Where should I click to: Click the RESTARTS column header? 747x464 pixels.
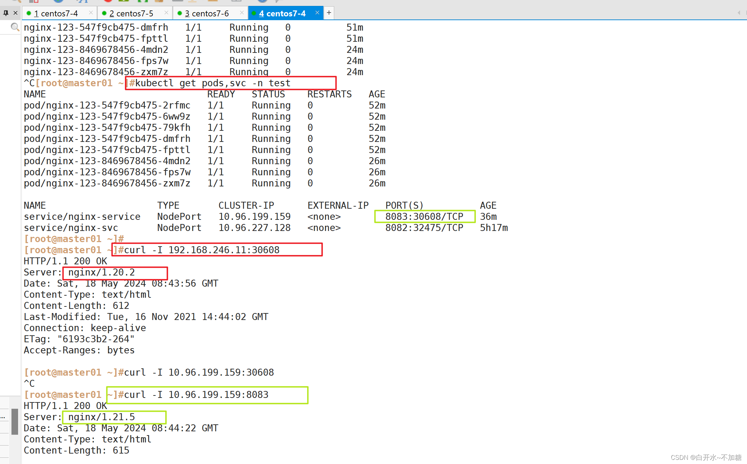pyautogui.click(x=330, y=94)
